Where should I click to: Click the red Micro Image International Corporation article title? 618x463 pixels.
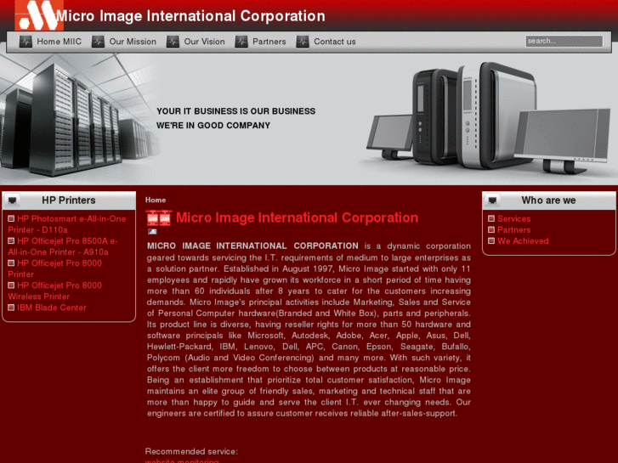[x=298, y=217]
